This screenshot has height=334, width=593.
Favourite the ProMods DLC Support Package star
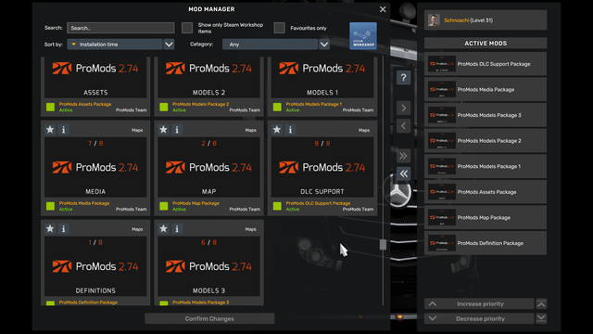[x=277, y=130]
